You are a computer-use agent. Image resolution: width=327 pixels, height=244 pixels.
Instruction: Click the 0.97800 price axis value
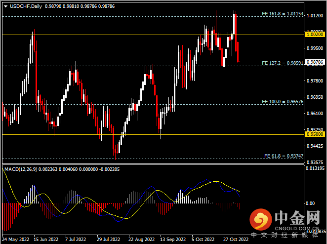[315, 81]
